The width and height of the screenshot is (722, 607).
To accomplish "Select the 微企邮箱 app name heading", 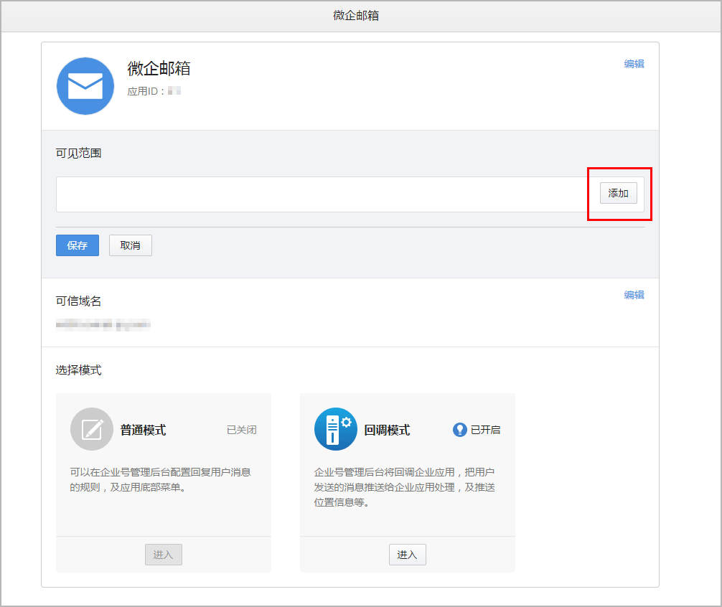I will 159,69.
